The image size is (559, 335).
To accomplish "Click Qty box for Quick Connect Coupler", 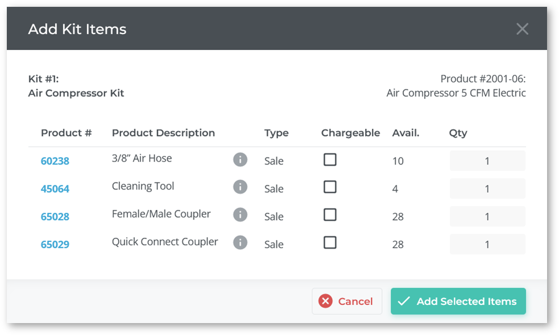I will click(x=487, y=244).
